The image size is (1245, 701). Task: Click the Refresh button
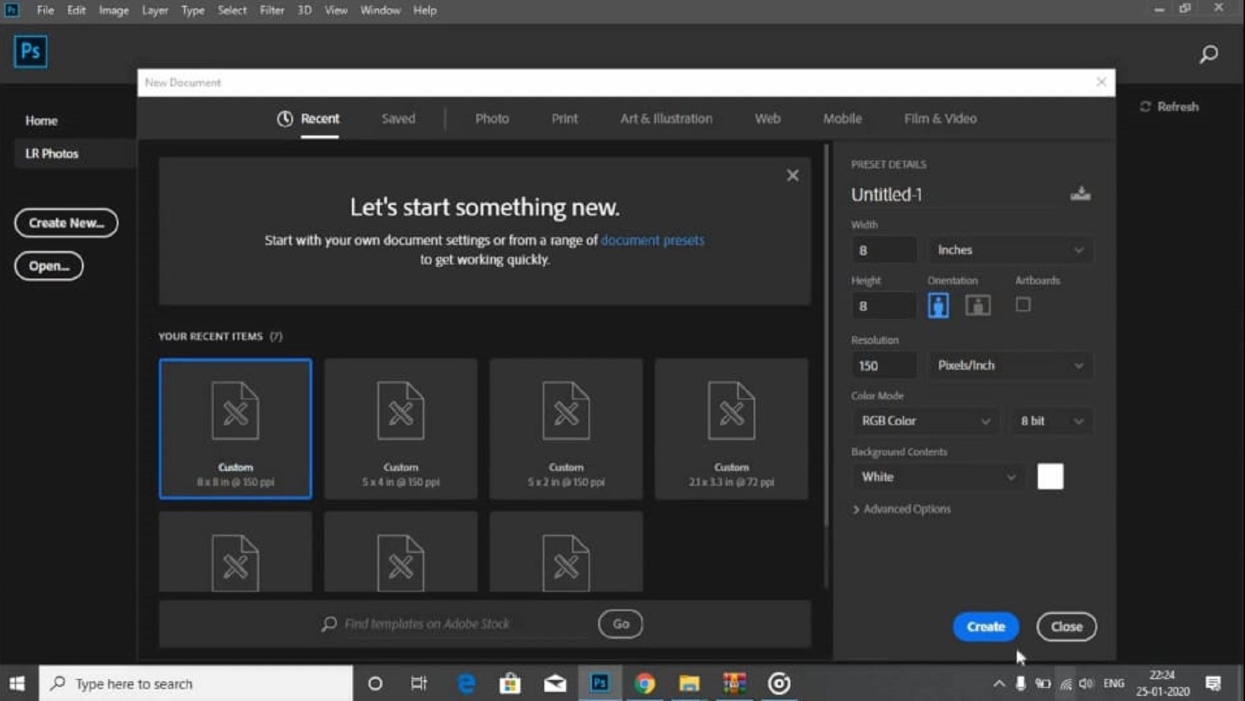[1169, 107]
